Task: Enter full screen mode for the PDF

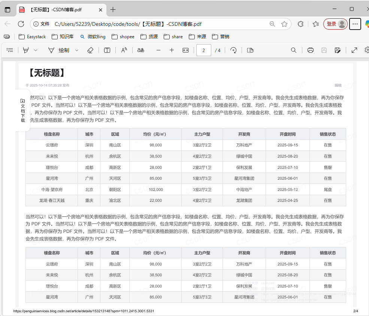Action: (x=354, y=50)
